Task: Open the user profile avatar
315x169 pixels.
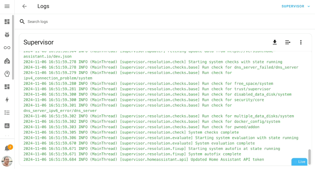Action: click(x=7, y=161)
